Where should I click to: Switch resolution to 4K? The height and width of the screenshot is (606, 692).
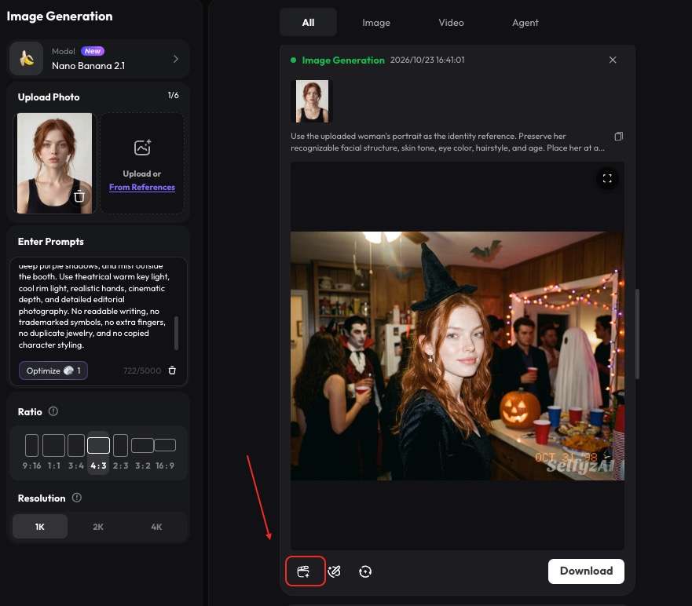(x=156, y=527)
